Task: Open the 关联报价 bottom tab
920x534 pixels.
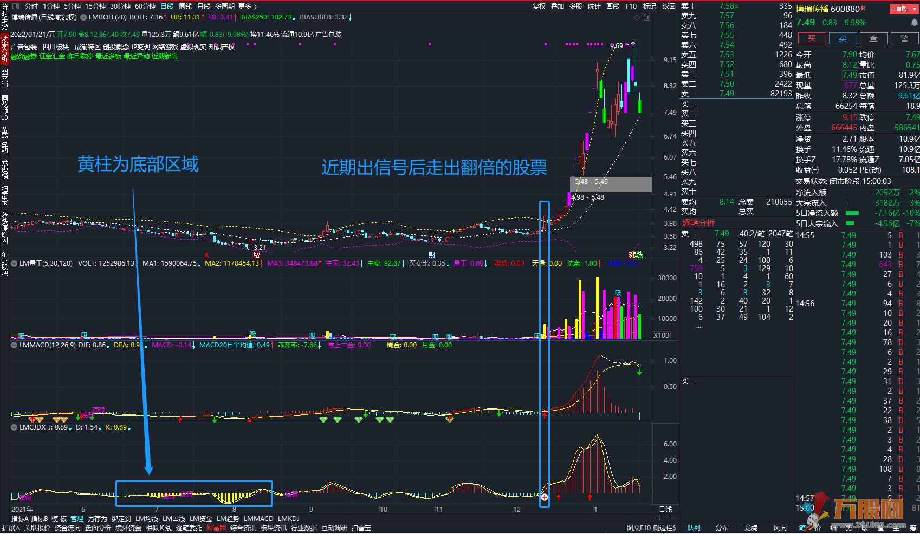Action: (37, 528)
